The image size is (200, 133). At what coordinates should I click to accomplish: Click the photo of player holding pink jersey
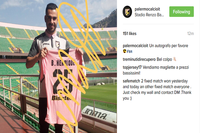point(58,66)
